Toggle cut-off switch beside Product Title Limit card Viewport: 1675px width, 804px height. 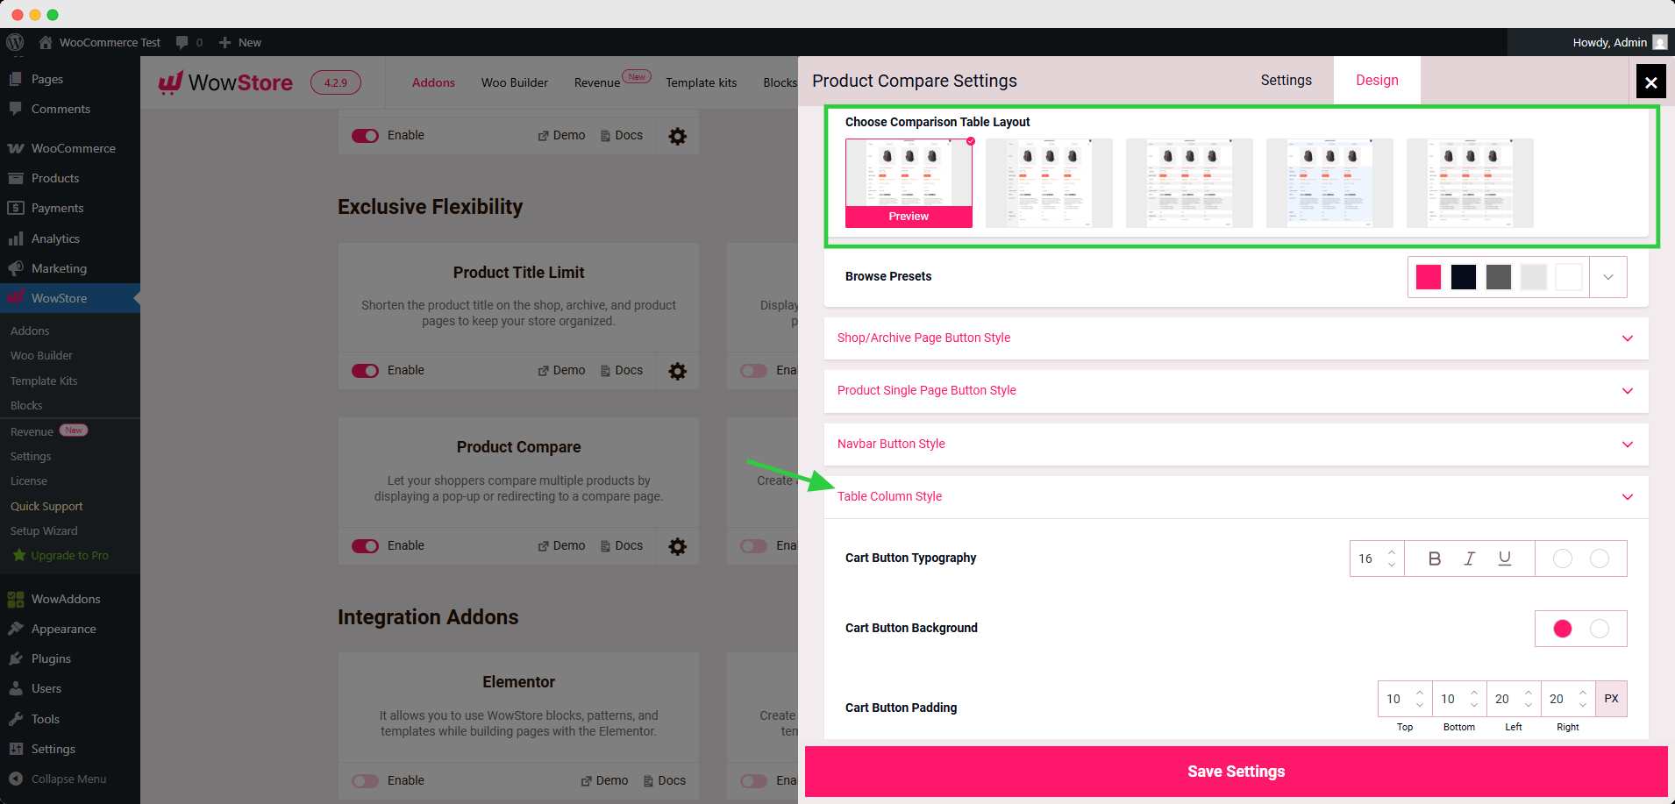click(753, 371)
